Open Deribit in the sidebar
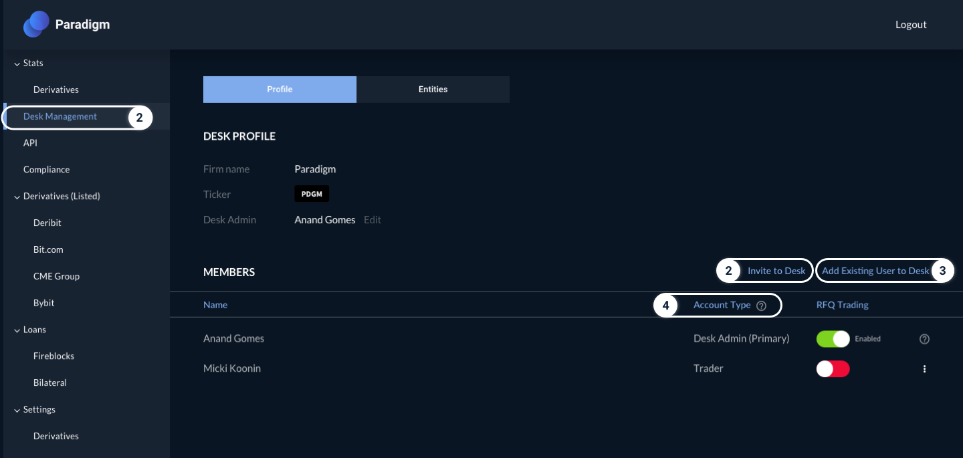963x458 pixels. click(47, 223)
